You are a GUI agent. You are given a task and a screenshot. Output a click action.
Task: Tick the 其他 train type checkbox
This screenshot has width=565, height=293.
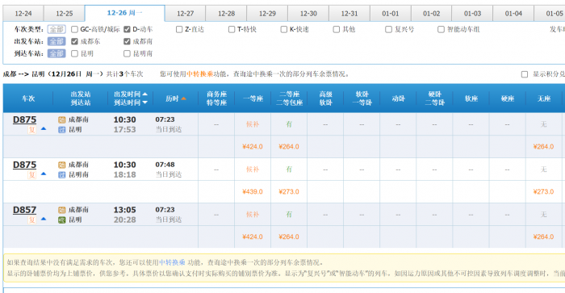click(337, 29)
